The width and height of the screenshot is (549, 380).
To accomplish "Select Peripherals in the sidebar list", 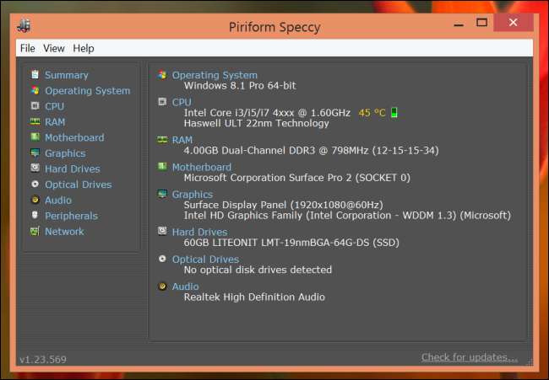I will (71, 216).
